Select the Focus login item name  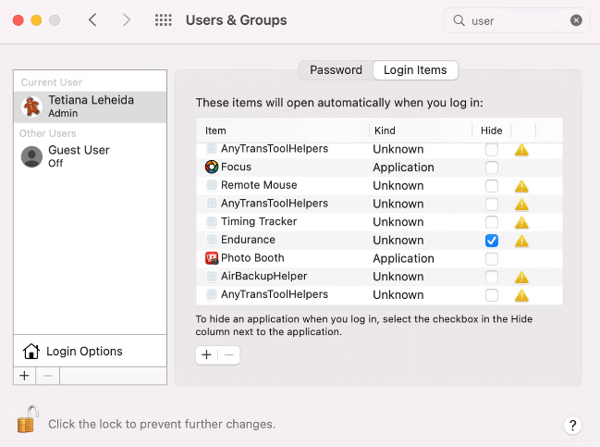point(236,167)
